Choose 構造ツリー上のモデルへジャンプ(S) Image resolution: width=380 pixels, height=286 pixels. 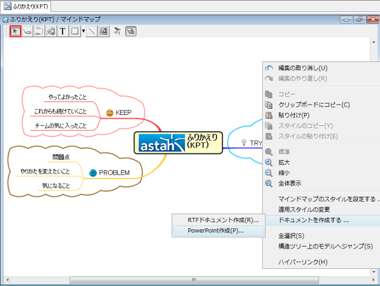click(325, 246)
